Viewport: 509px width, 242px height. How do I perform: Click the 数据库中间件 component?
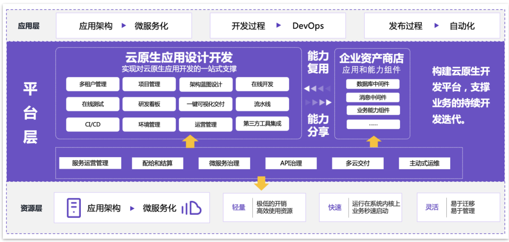pos(373,84)
